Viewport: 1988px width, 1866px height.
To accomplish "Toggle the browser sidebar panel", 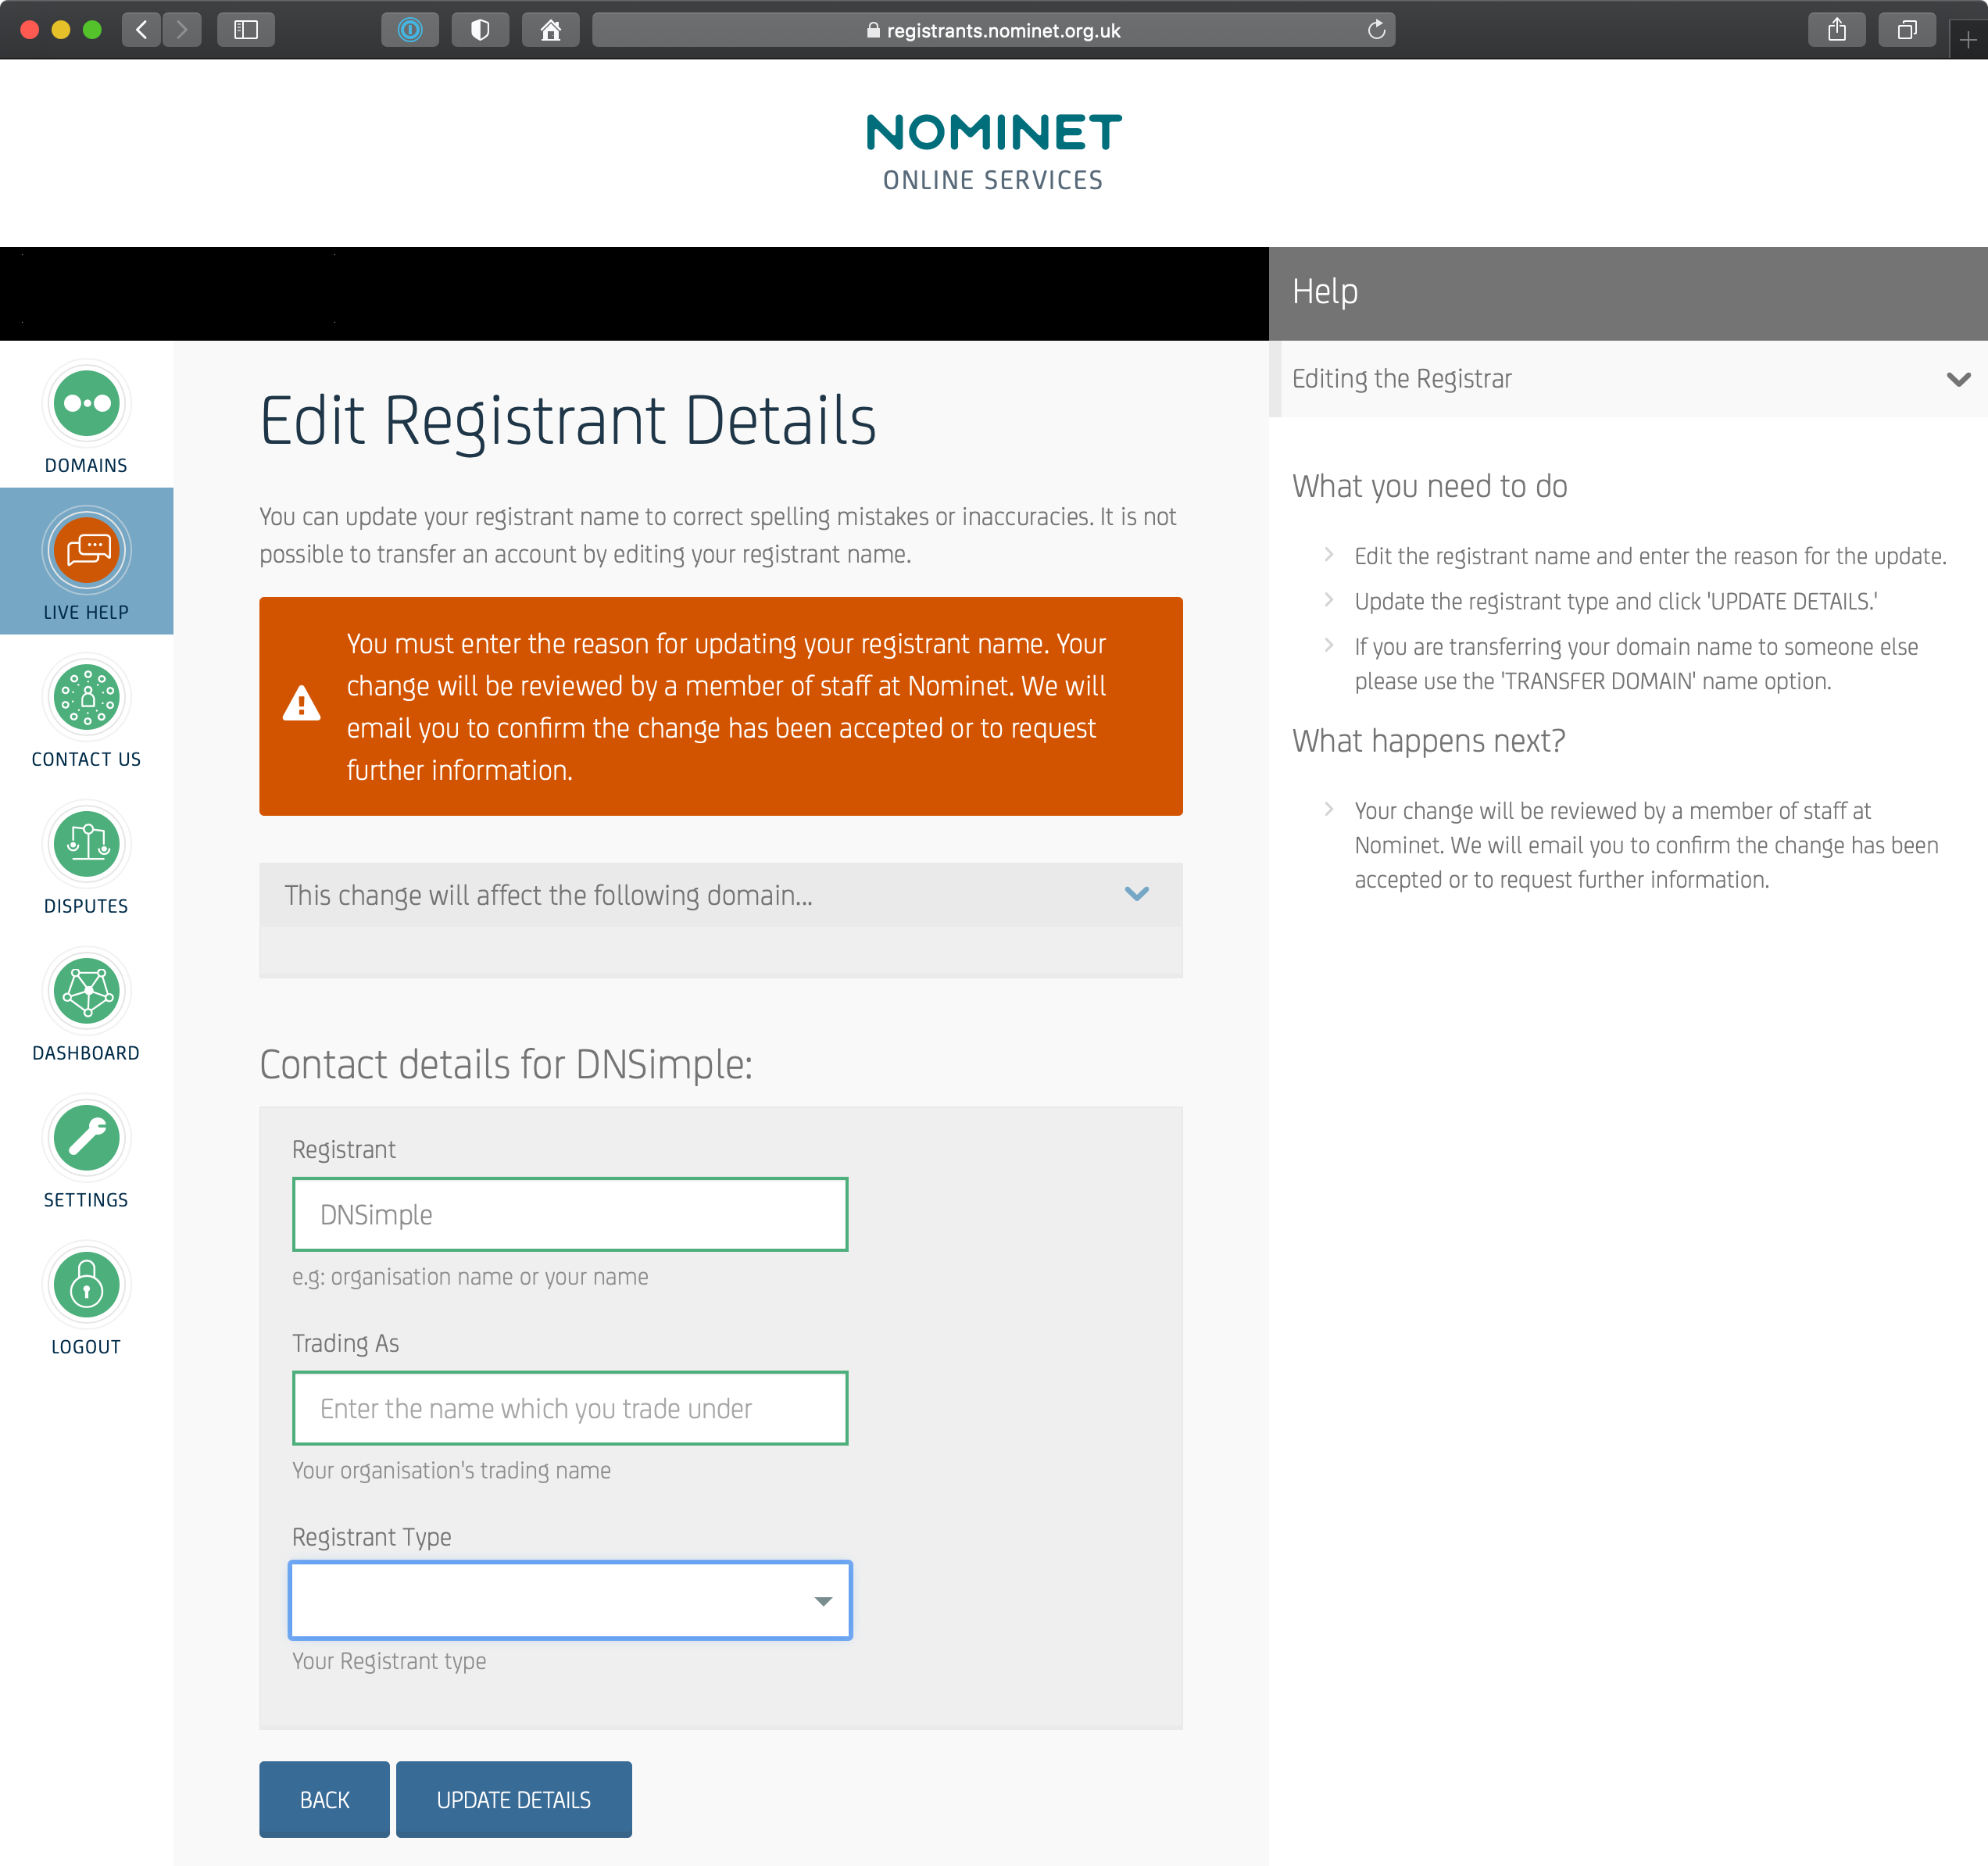I will [246, 30].
